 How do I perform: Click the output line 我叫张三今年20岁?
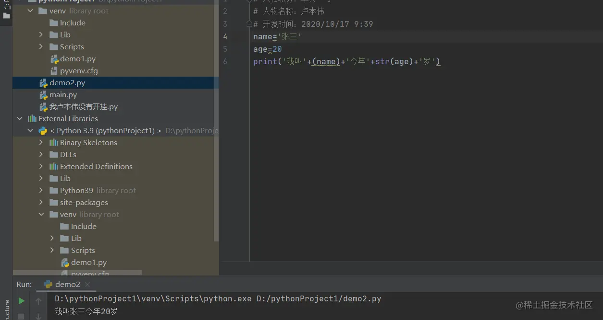pos(86,311)
